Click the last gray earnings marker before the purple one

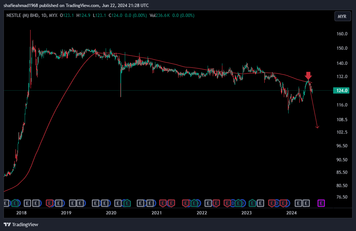[306, 203]
